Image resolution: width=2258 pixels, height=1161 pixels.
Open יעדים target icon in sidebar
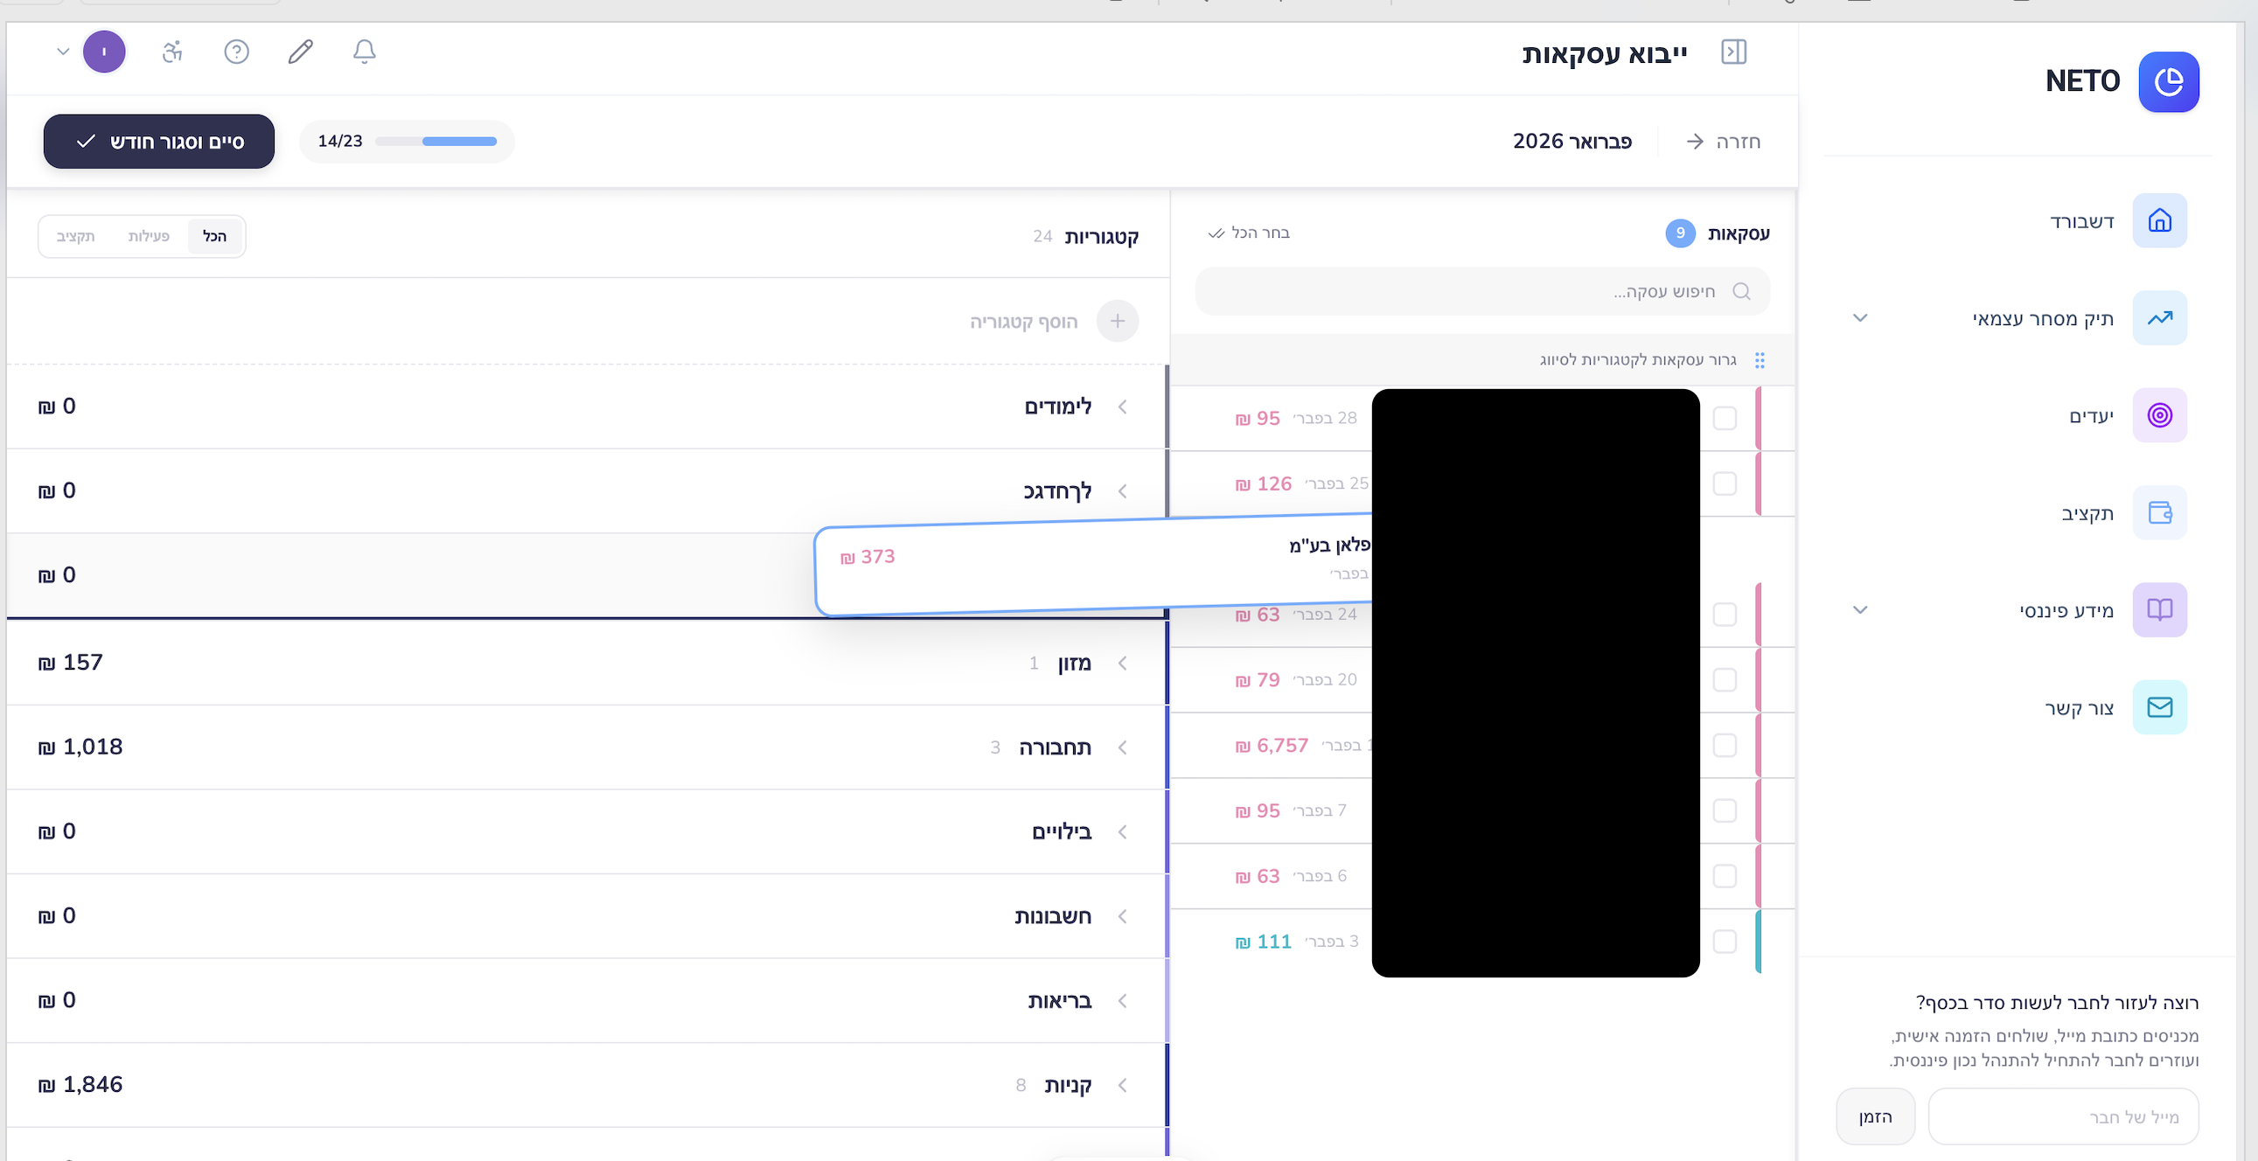[x=2159, y=415]
